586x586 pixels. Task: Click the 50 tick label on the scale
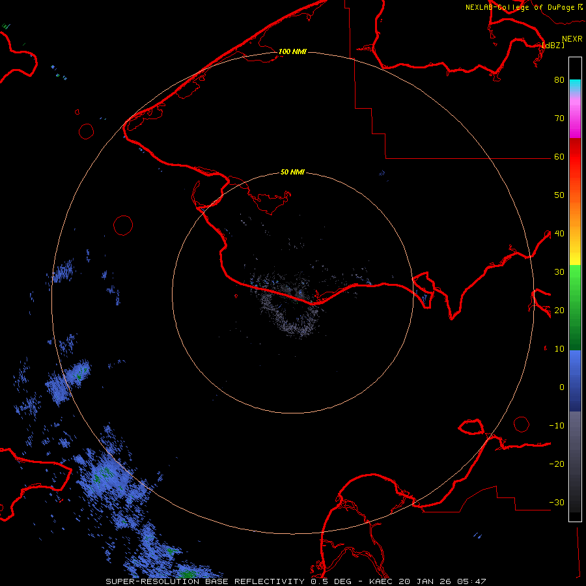(x=559, y=195)
